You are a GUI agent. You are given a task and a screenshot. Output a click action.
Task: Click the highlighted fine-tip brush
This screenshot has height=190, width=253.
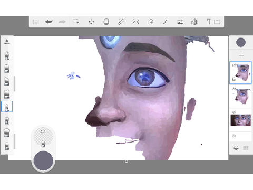7,107
